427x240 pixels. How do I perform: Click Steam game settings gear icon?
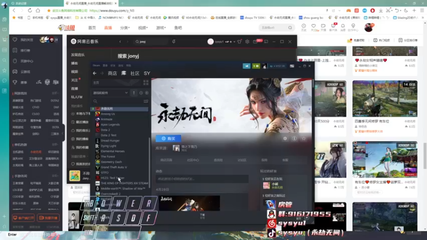[x=285, y=139]
